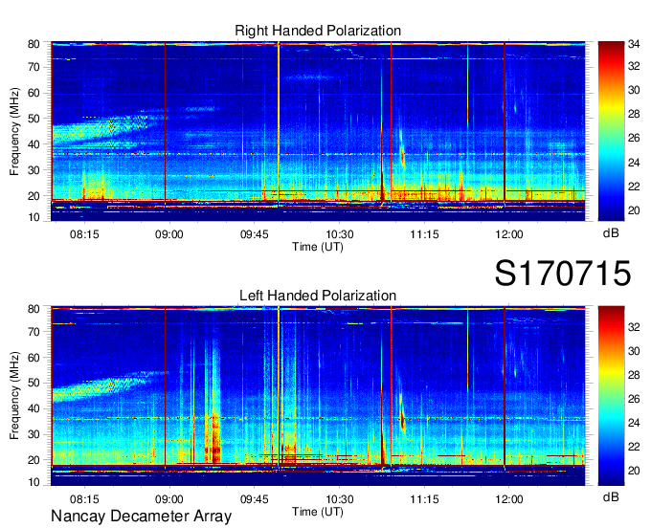
Task: Click the '60' frequency tick of left-handed plot
Action: pyautogui.click(x=34, y=357)
